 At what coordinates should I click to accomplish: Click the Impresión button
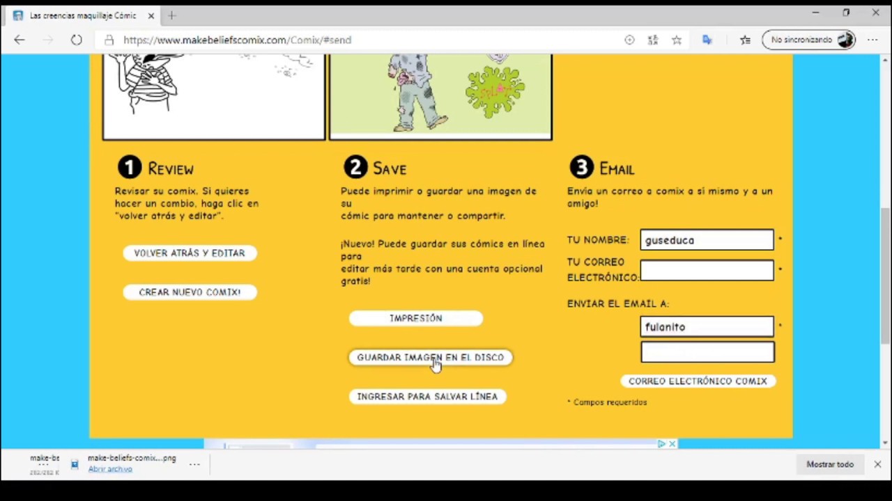(x=416, y=318)
